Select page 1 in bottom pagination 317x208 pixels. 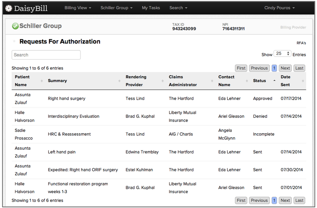pyautogui.click(x=274, y=200)
